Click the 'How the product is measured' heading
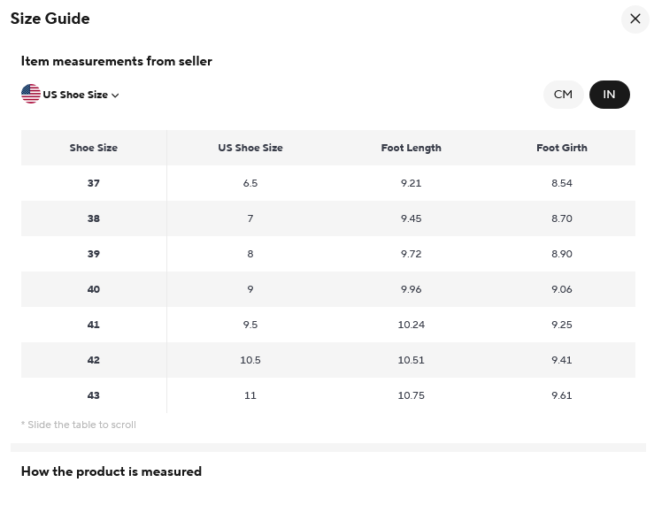This screenshot has height=513, width=654. click(112, 471)
